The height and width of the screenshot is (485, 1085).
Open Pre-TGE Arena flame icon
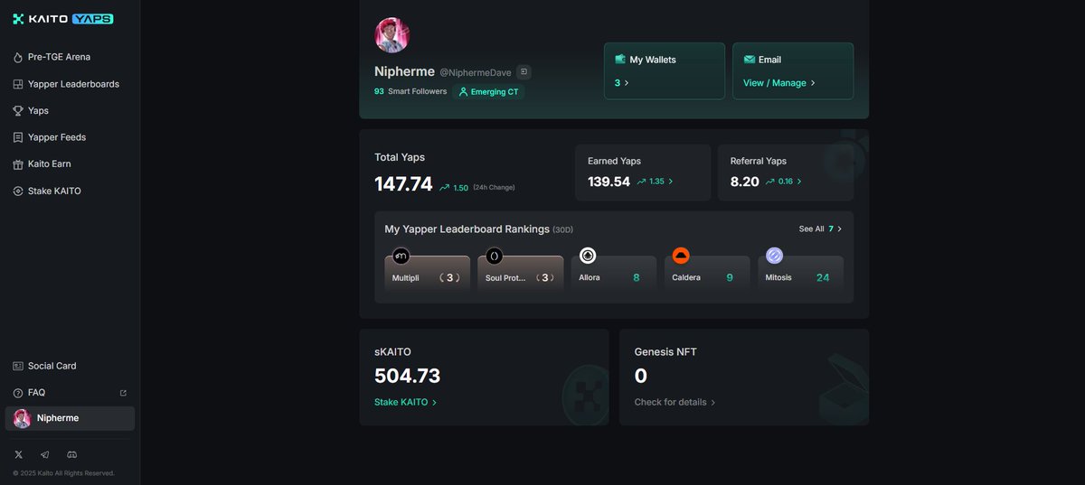point(18,57)
